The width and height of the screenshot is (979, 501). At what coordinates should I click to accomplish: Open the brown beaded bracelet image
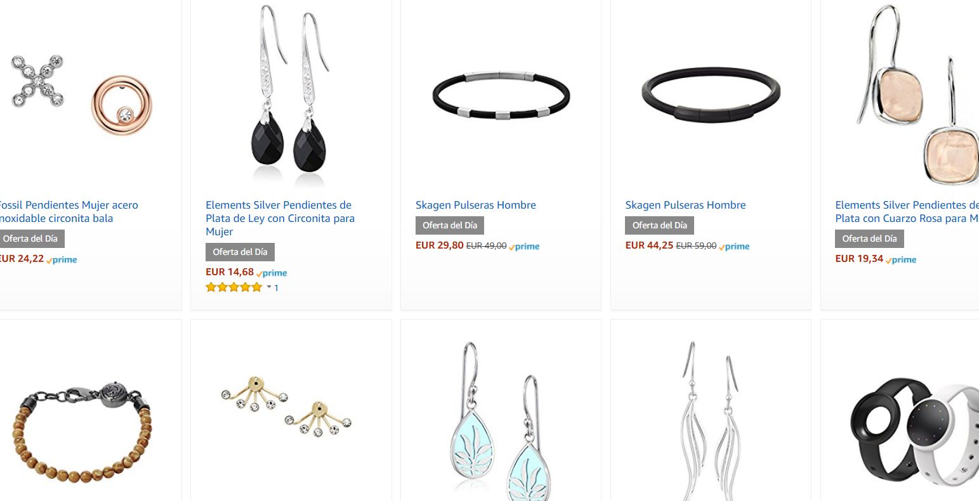click(x=81, y=438)
